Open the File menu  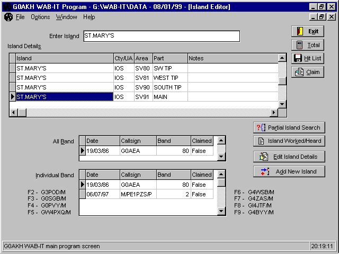(x=20, y=17)
